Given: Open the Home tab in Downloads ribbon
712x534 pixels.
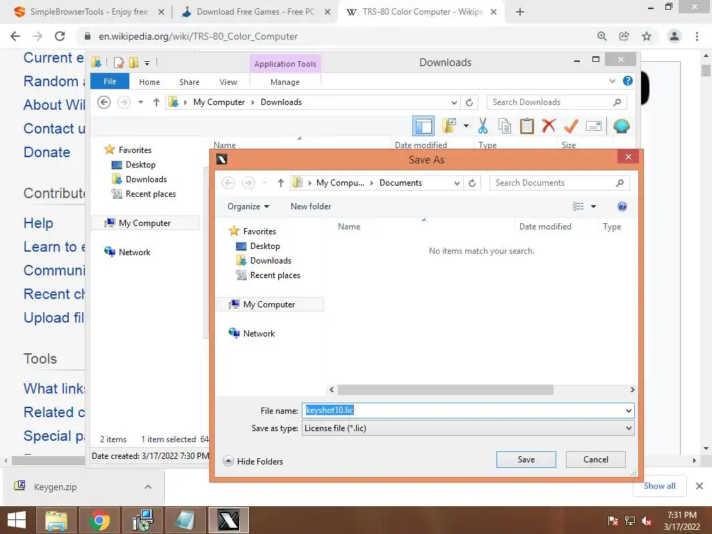Looking at the screenshot, I should click(x=149, y=82).
